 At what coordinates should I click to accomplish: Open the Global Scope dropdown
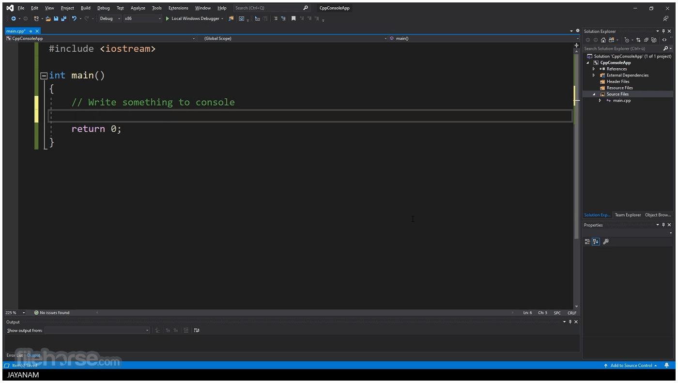click(385, 38)
